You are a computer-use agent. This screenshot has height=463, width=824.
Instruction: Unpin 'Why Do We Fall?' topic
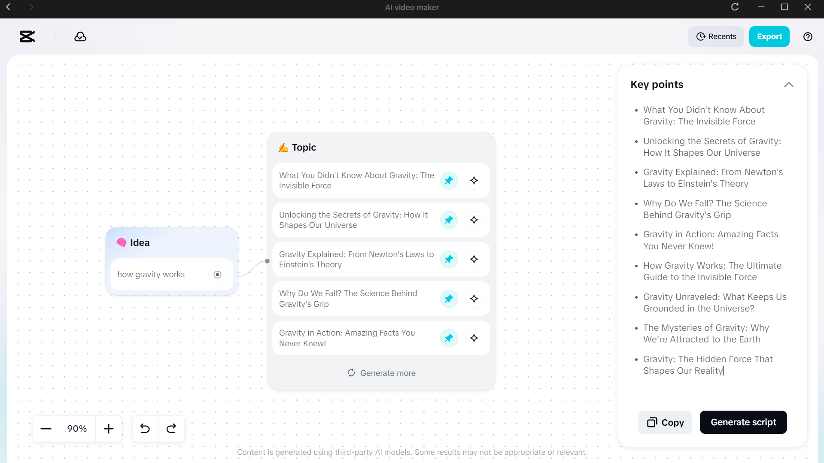449,299
